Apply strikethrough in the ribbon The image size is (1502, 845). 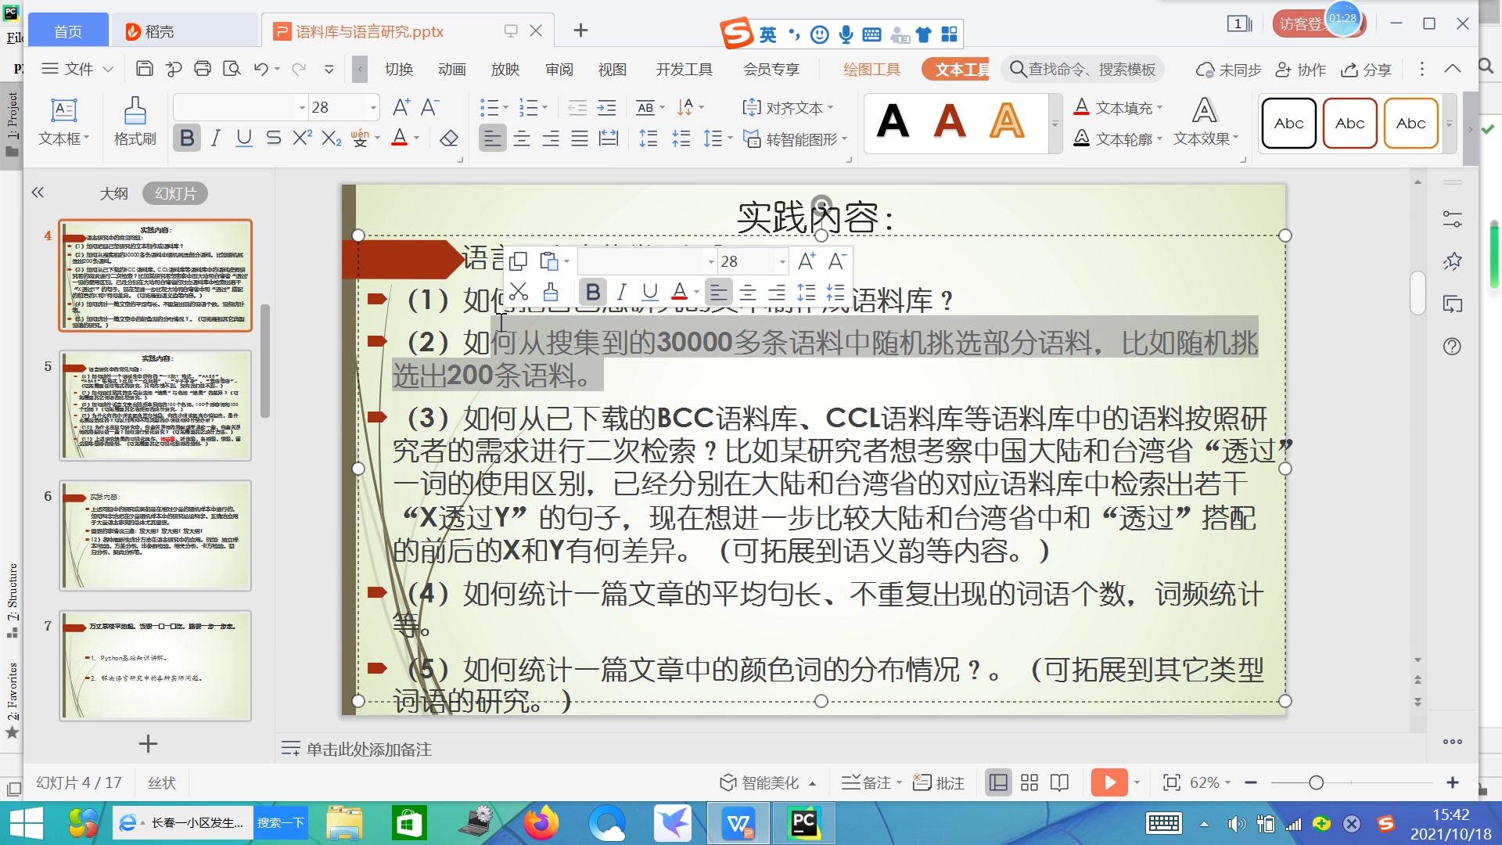tap(273, 138)
